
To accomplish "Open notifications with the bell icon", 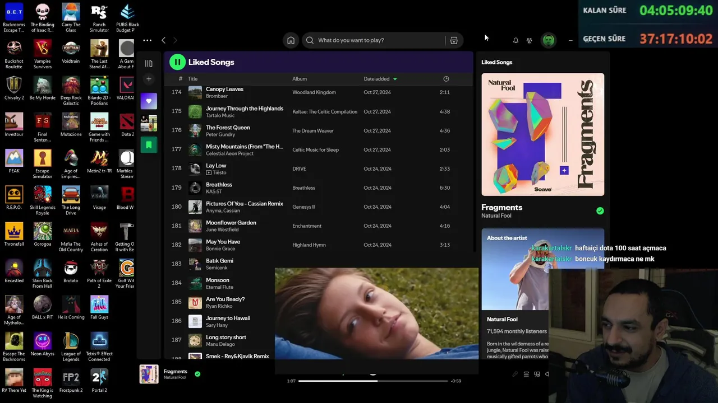I will [516, 40].
